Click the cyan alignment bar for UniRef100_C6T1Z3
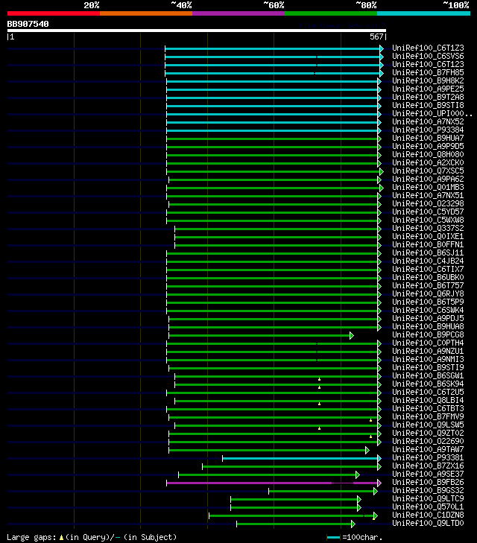The height and width of the screenshot is (543, 477). 272,49
